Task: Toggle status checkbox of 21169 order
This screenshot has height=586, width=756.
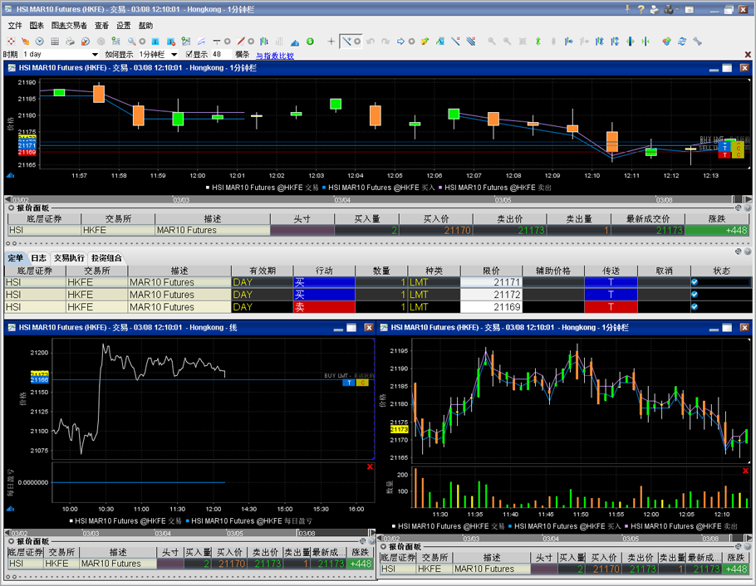Action: 695,306
